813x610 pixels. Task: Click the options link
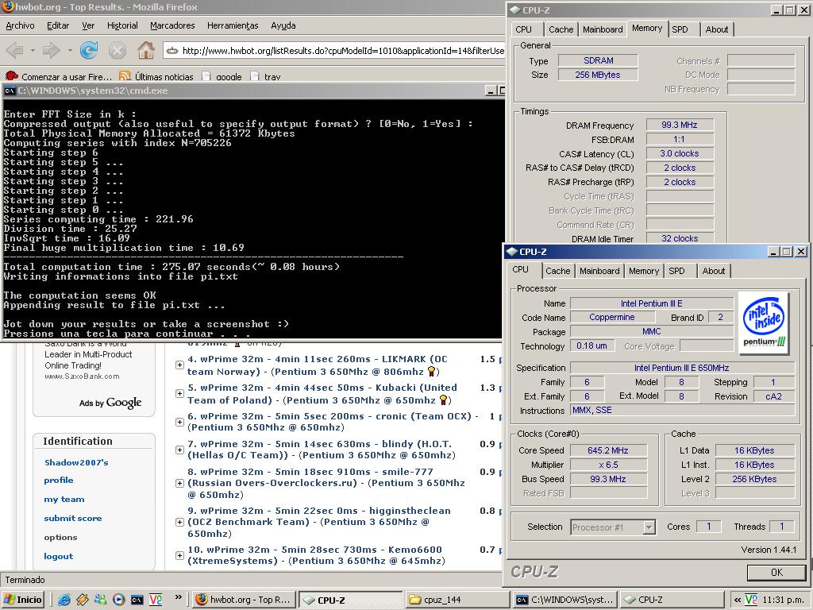pyautogui.click(x=60, y=538)
